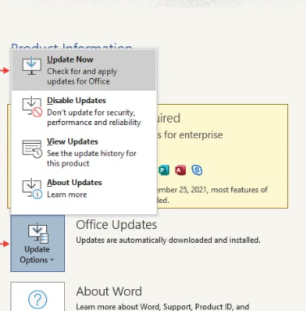This screenshot has width=306, height=311.
Task: Click the About Updates info icon
Action: click(32, 188)
